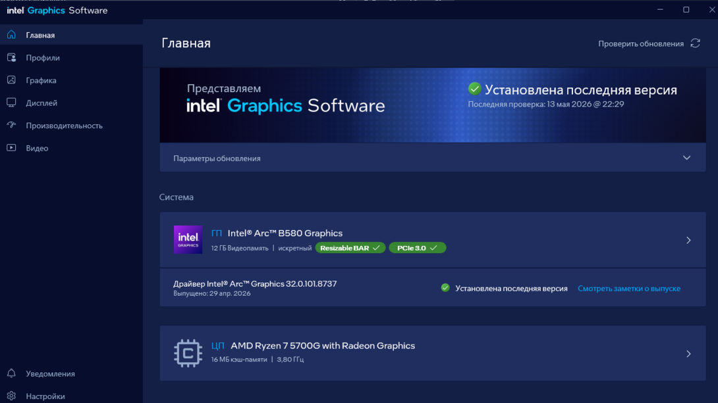Click the Профили sidebar icon

pos(11,58)
